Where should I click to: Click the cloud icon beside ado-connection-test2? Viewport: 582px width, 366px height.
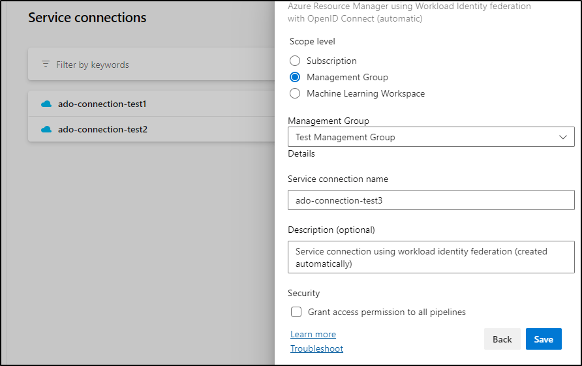tap(46, 129)
